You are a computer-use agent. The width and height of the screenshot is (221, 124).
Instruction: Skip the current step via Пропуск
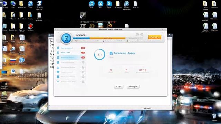[x=133, y=87]
